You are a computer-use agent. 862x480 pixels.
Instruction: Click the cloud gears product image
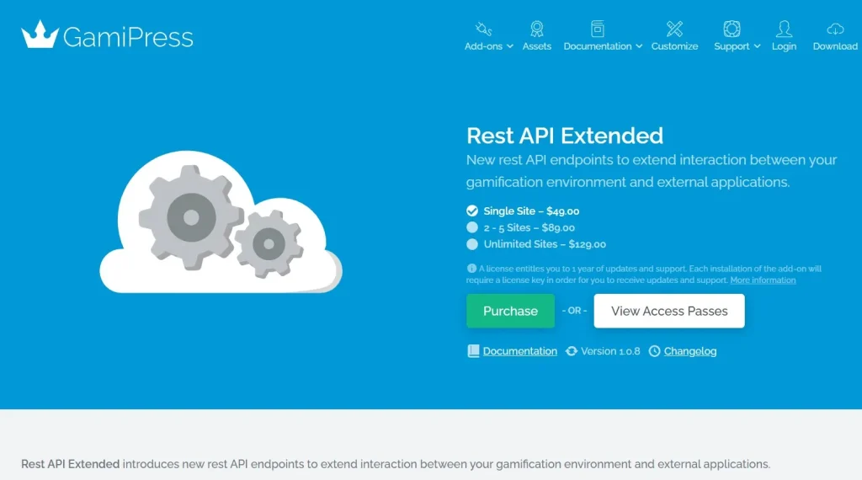pos(221,222)
